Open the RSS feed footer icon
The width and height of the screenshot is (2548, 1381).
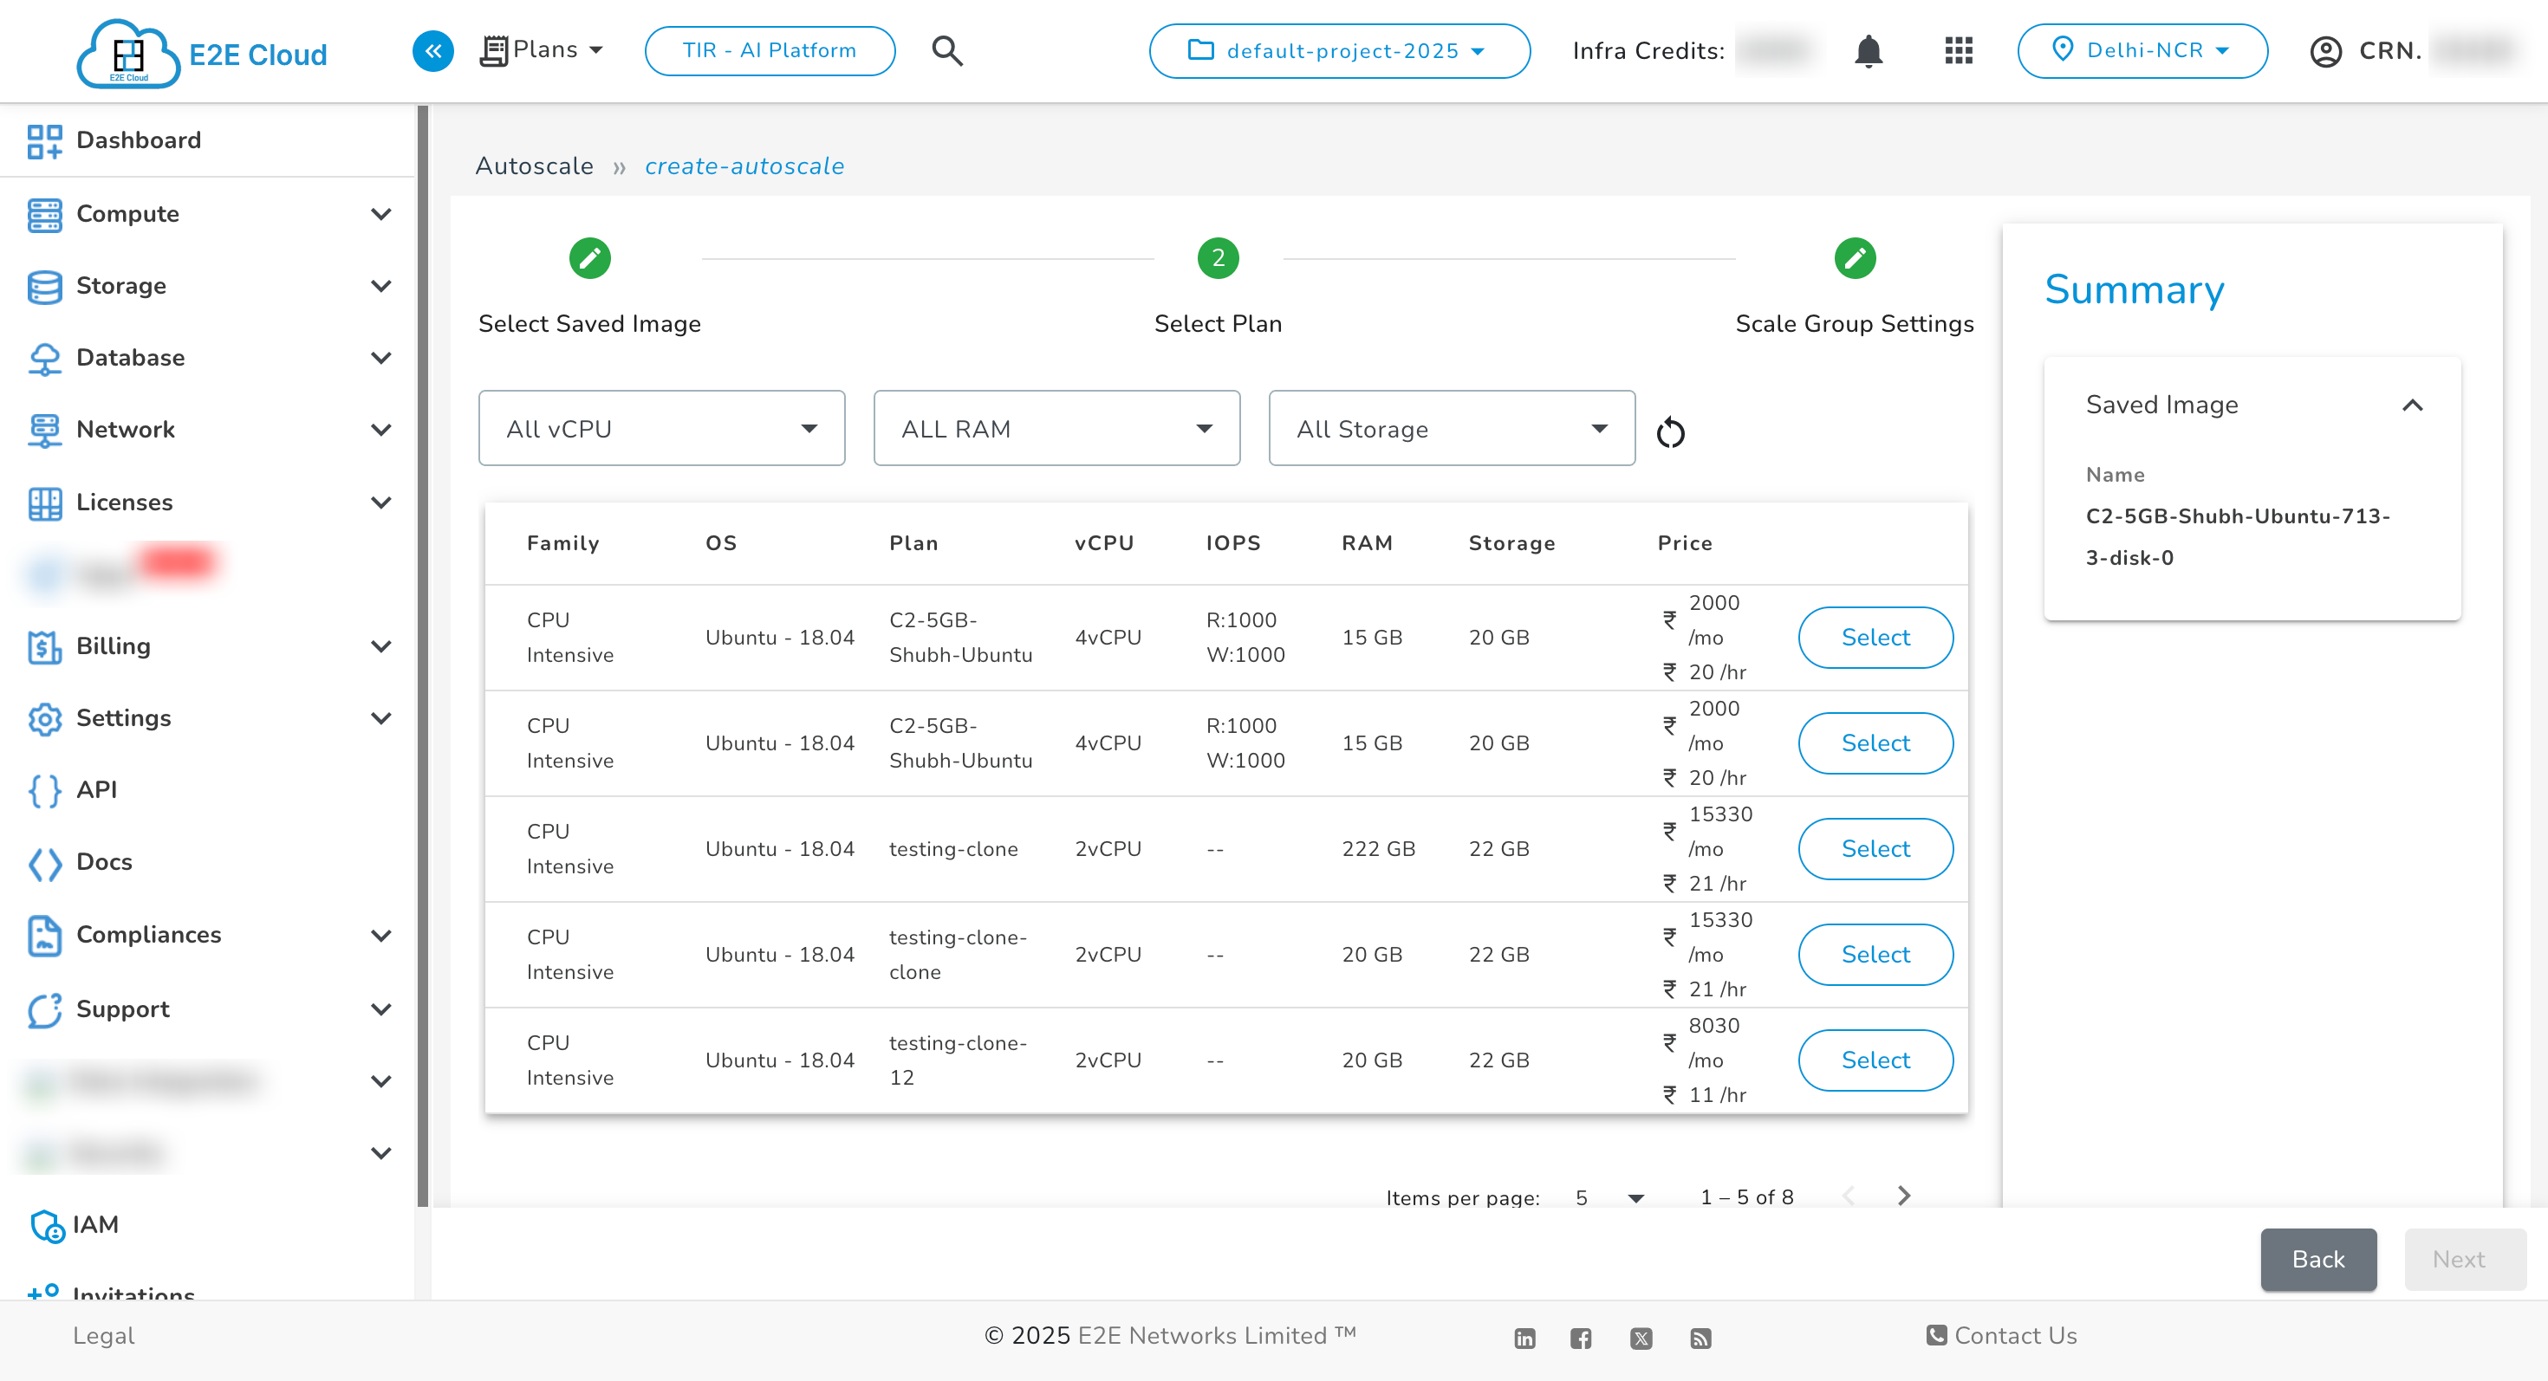[x=1700, y=1338]
